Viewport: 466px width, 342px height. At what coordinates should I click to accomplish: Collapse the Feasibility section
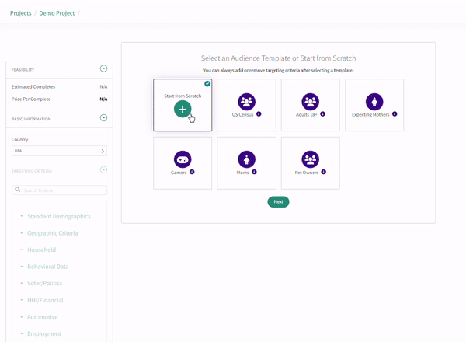click(x=103, y=68)
